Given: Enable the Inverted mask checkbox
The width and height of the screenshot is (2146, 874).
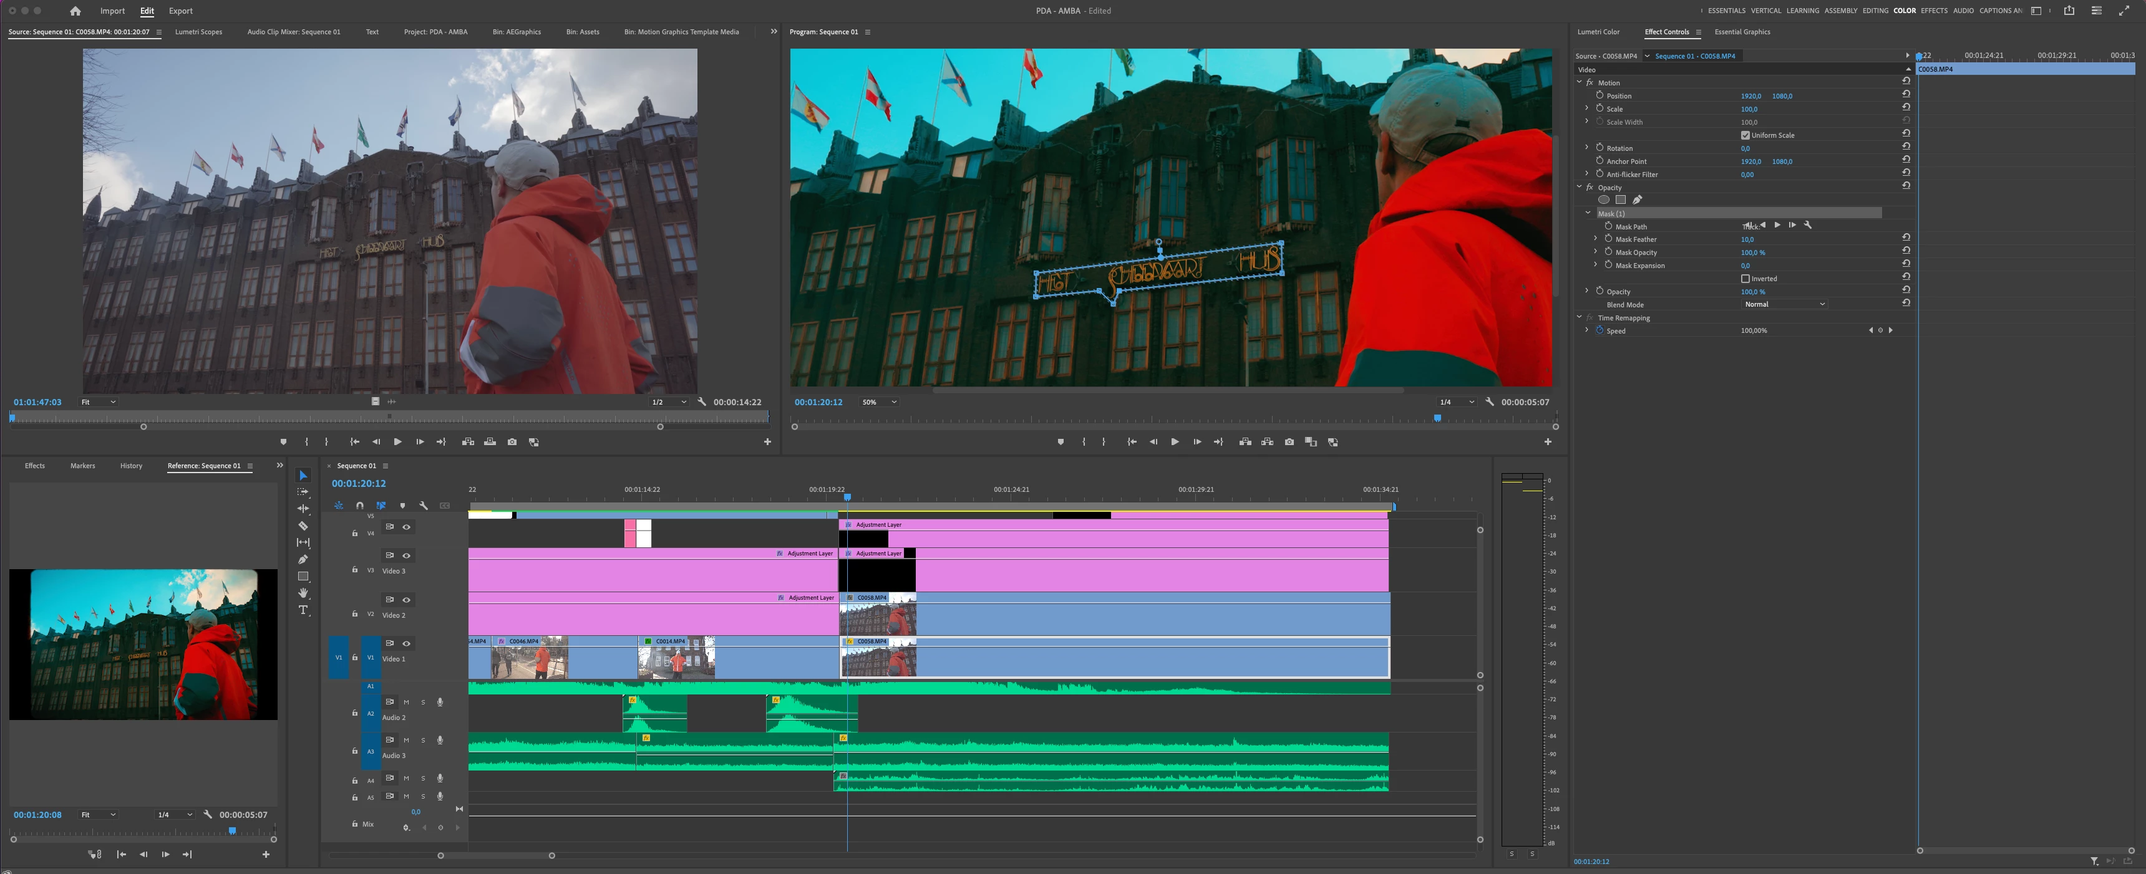Looking at the screenshot, I should [x=1745, y=279].
